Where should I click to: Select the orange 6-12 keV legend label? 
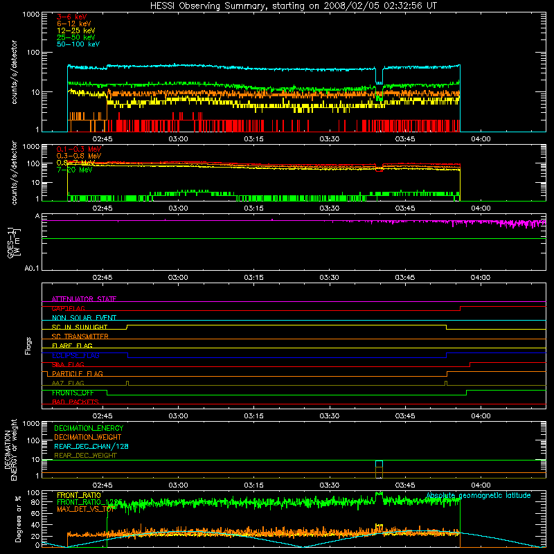click(x=74, y=24)
